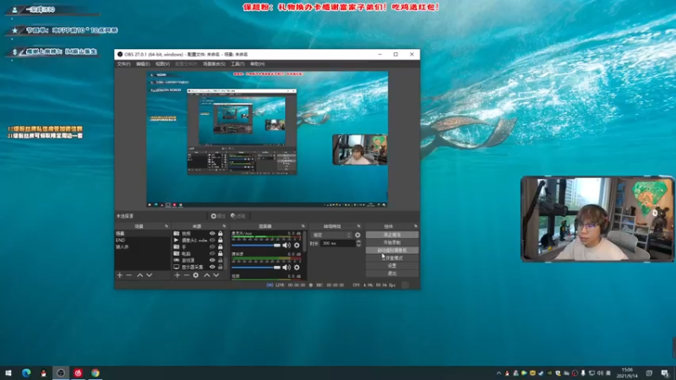Screen dimensions: 676x380
Task: Click the 摄像头2.webm media source icon
Action: [x=177, y=240]
